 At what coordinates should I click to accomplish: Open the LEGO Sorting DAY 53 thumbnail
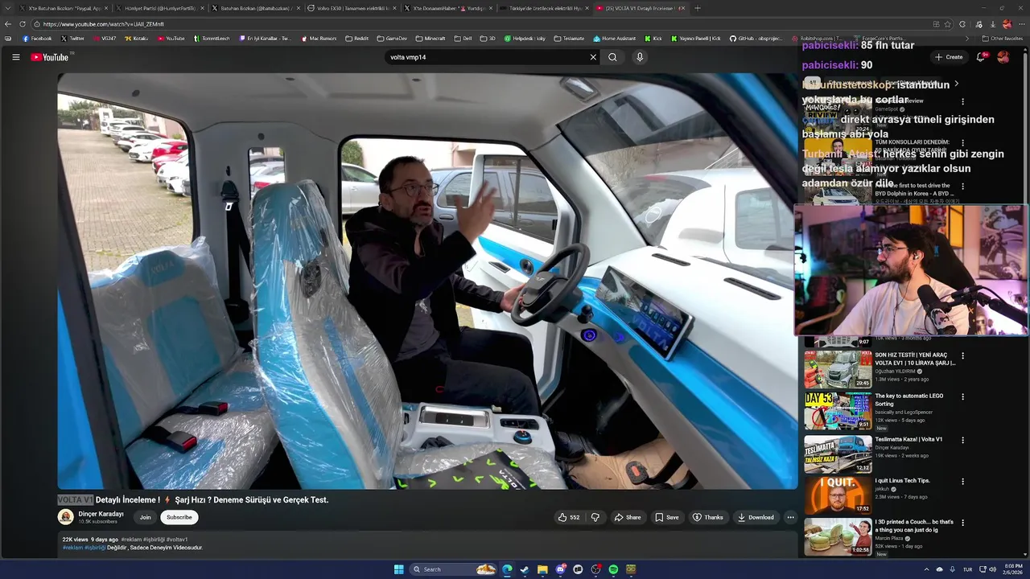[x=838, y=411]
